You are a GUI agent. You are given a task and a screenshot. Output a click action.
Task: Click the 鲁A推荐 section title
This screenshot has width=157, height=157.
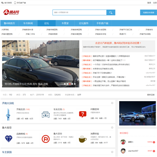(7, 128)
